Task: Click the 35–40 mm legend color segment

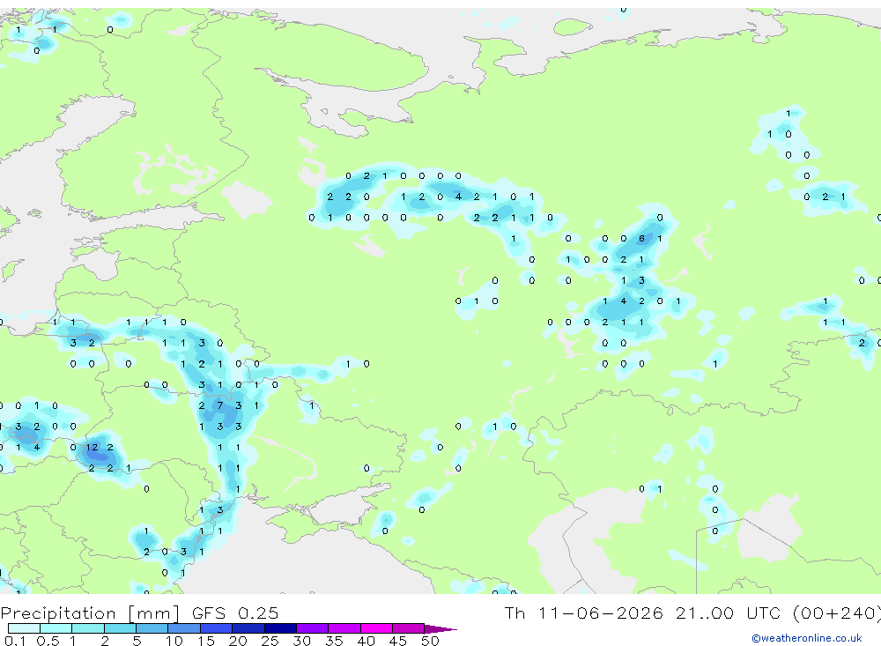Action: click(x=344, y=628)
